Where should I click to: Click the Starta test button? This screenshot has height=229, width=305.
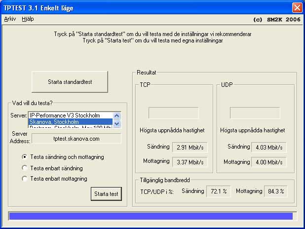click(x=106, y=194)
